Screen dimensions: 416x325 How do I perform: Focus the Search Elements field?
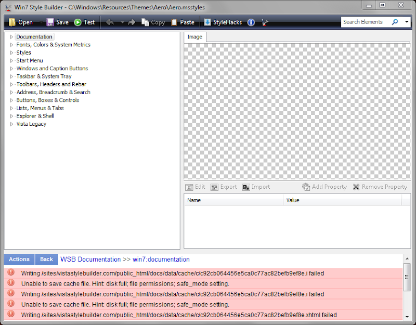[366, 22]
